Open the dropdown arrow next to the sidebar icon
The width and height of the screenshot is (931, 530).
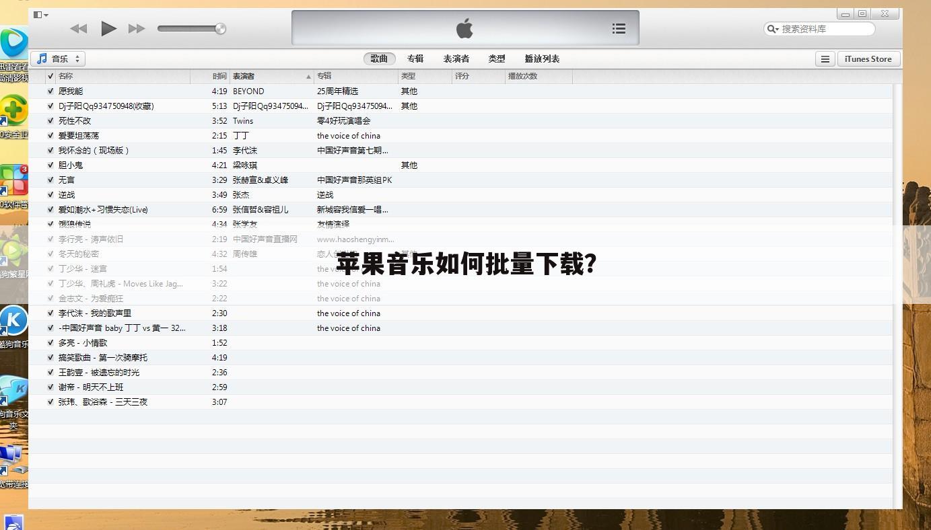tap(44, 14)
